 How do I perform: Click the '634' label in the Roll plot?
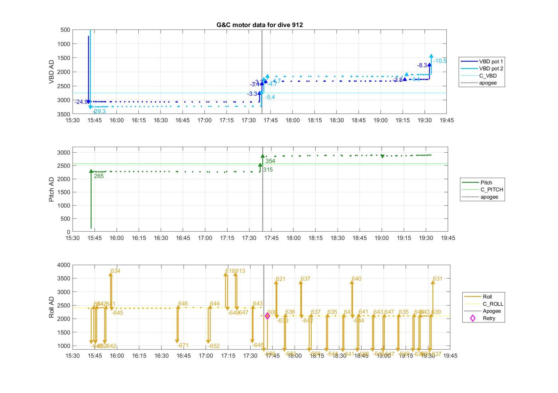pyautogui.click(x=115, y=271)
